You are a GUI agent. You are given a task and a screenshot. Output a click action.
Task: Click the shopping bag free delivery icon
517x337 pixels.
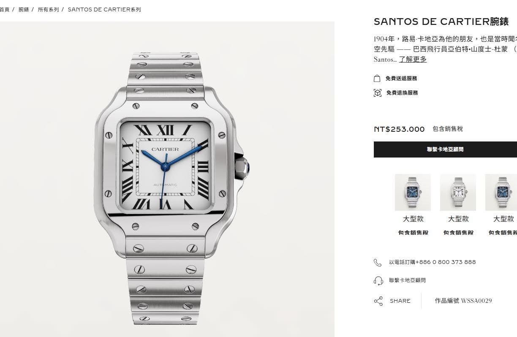377,79
